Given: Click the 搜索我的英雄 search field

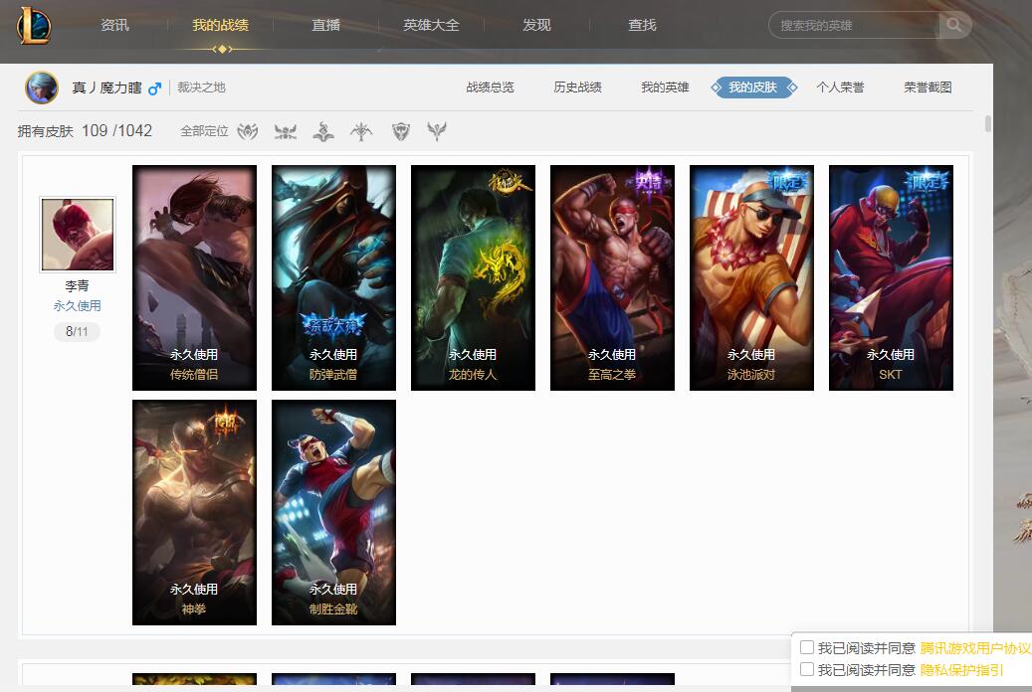Looking at the screenshot, I should click(x=856, y=25).
